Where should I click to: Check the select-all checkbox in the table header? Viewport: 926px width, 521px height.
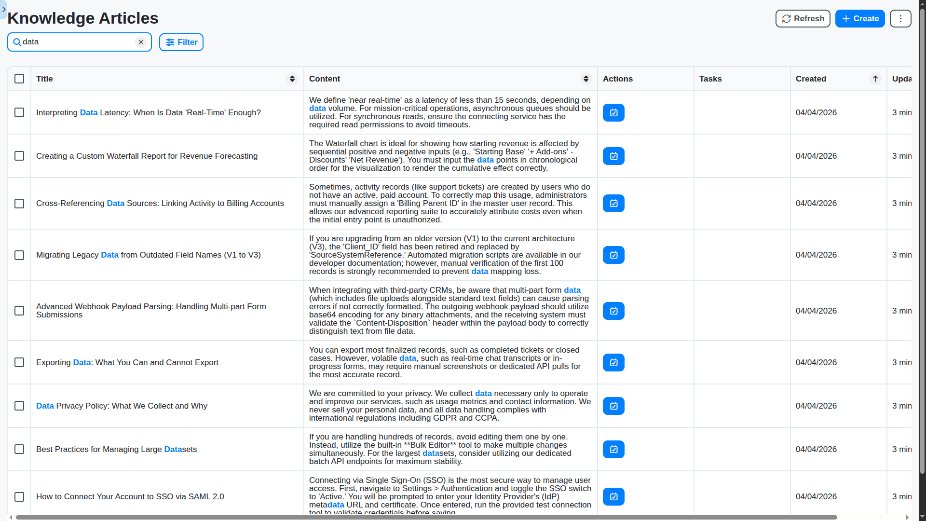[19, 79]
